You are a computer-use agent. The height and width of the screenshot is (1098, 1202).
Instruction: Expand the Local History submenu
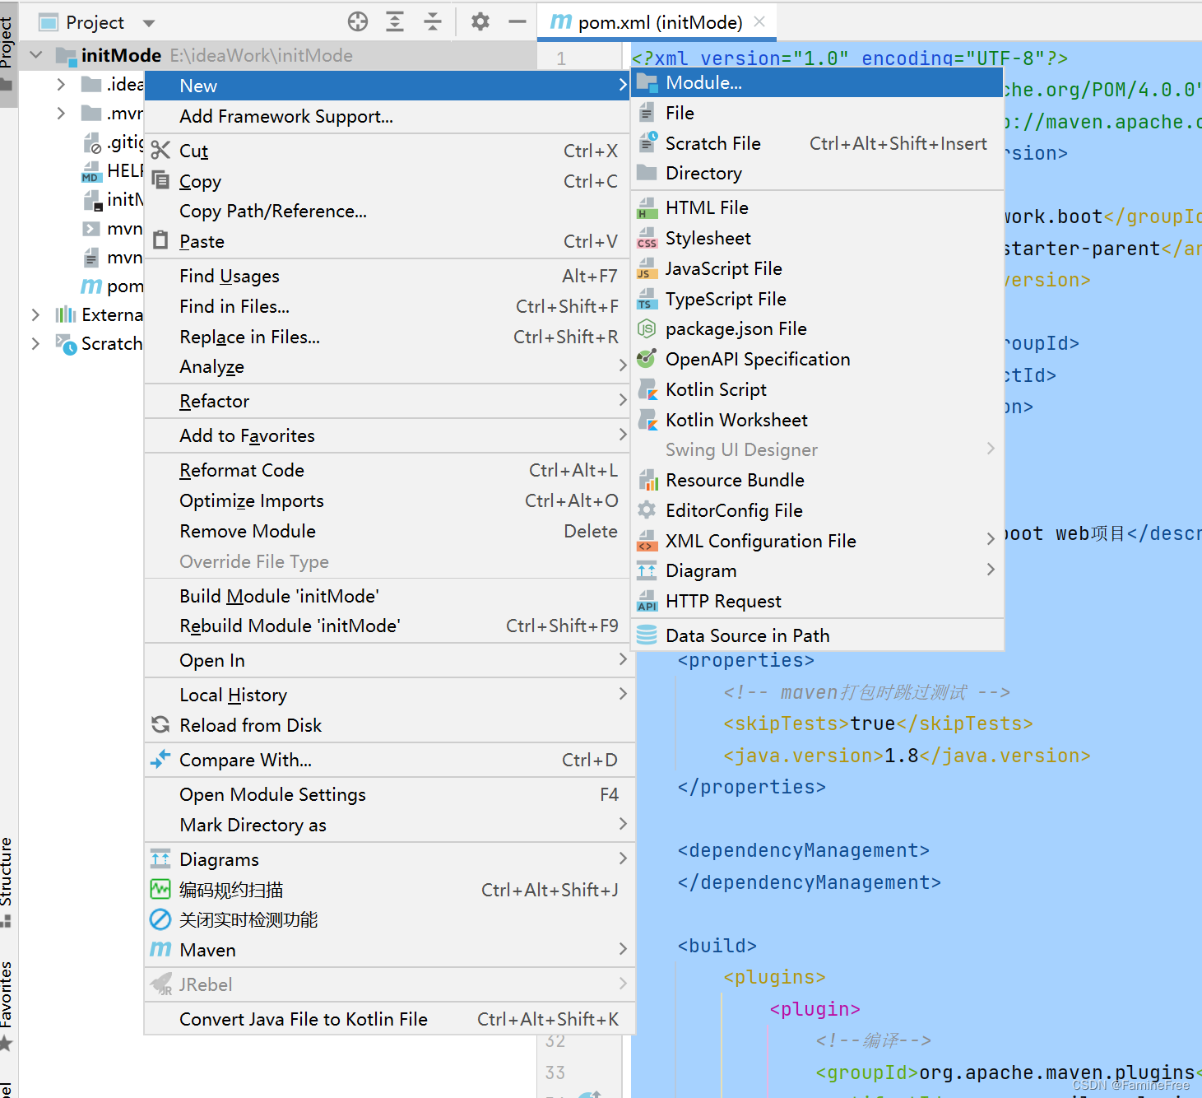pyautogui.click(x=389, y=695)
